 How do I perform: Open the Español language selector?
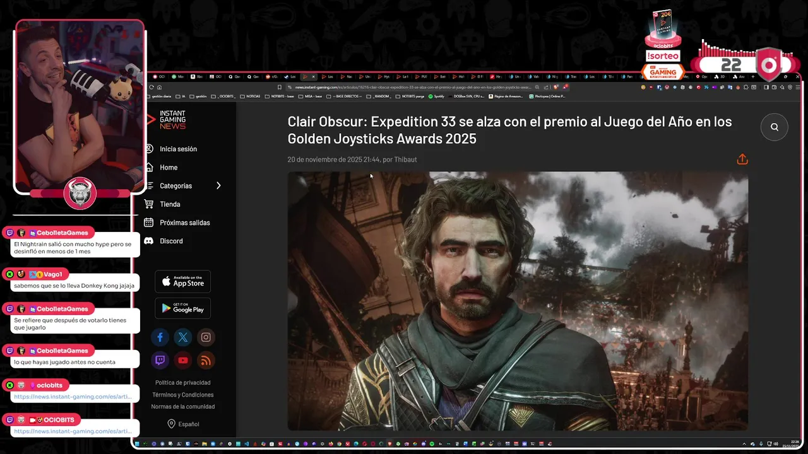183,424
